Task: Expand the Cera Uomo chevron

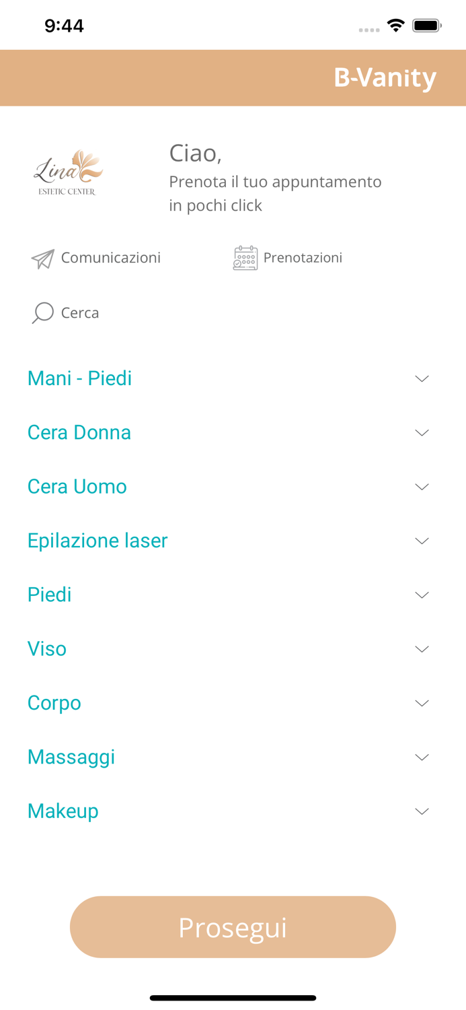Action: (x=422, y=487)
